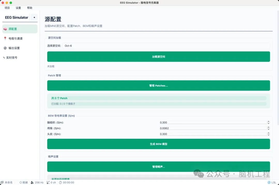This screenshot has width=279, height=185.
Task: Open the 选择源空间 Oct-6 dropdown
Action: 166,46
